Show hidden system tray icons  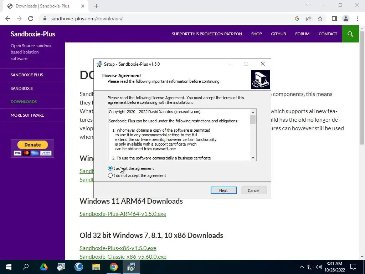[x=302, y=267]
